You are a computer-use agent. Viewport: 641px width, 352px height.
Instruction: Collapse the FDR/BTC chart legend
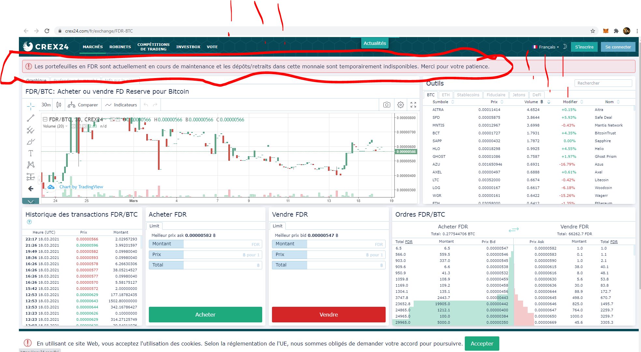[x=45, y=119]
